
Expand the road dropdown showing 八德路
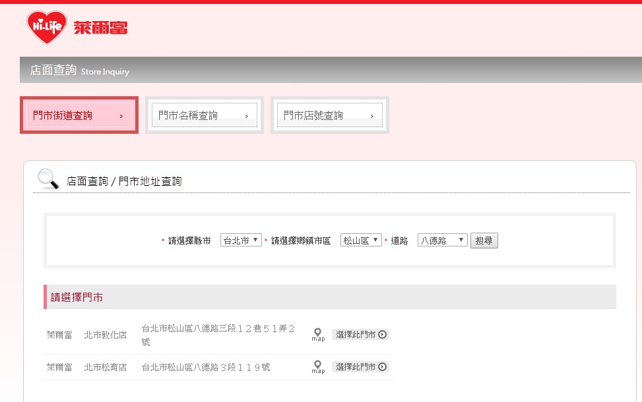(442, 241)
